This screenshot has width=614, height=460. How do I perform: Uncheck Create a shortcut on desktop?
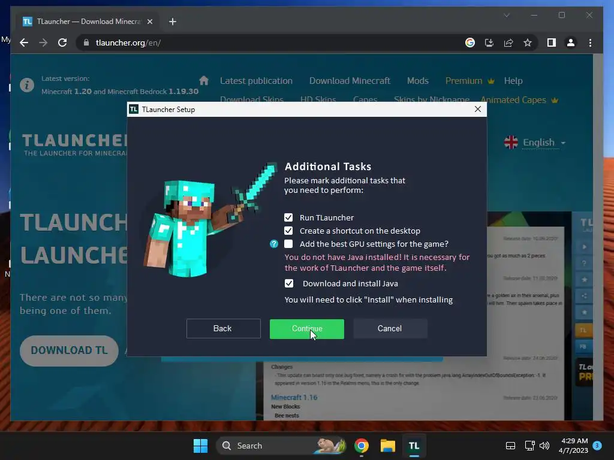point(288,231)
